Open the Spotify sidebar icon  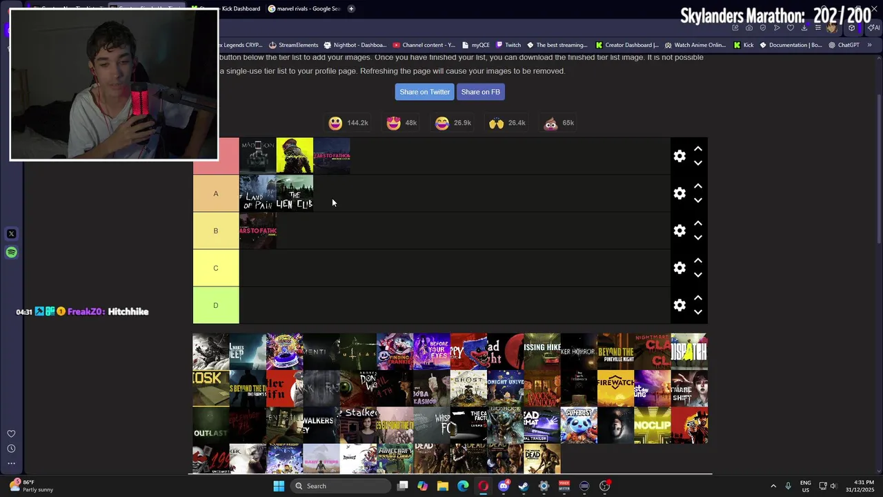pyautogui.click(x=11, y=253)
